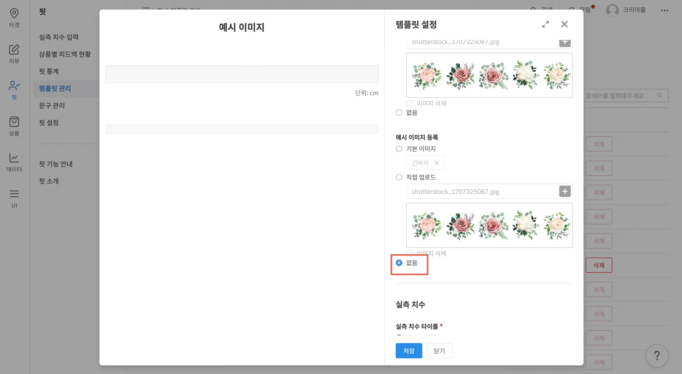Open 핏 통계 menu item

click(x=49, y=71)
